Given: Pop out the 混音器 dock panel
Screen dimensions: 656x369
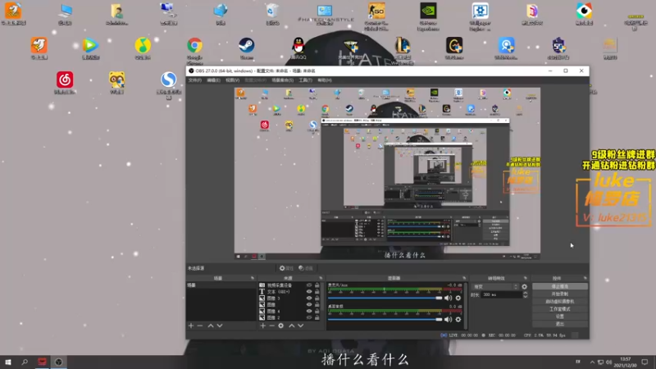Looking at the screenshot, I should (464, 278).
